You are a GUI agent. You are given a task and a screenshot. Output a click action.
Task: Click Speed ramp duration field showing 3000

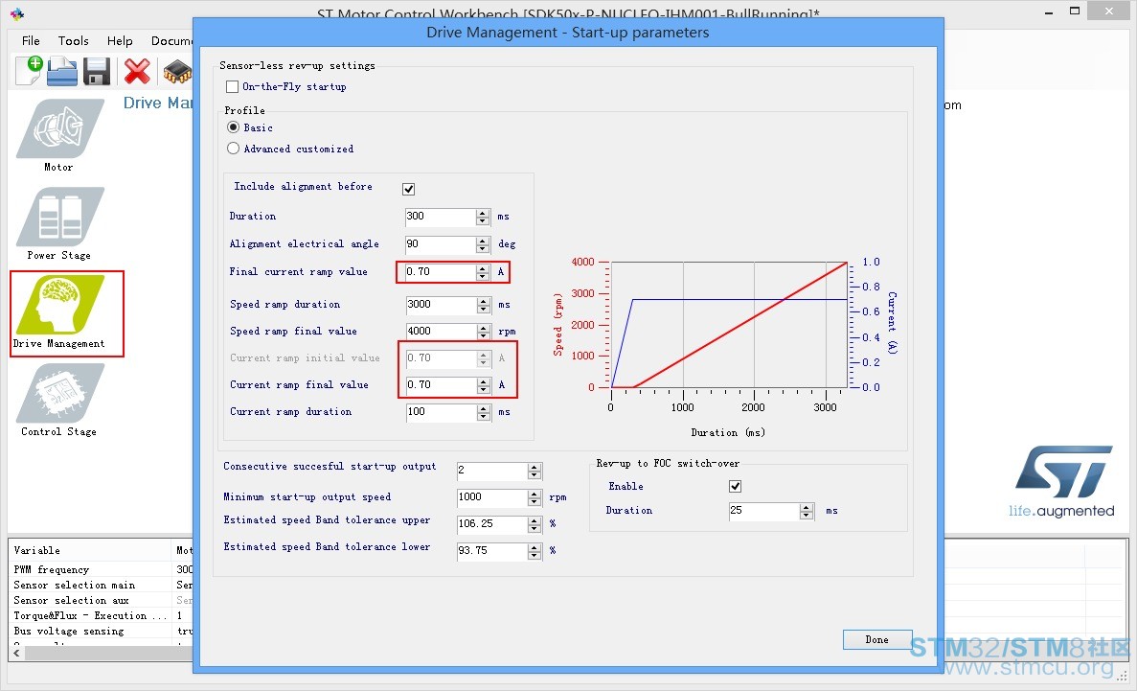click(441, 305)
